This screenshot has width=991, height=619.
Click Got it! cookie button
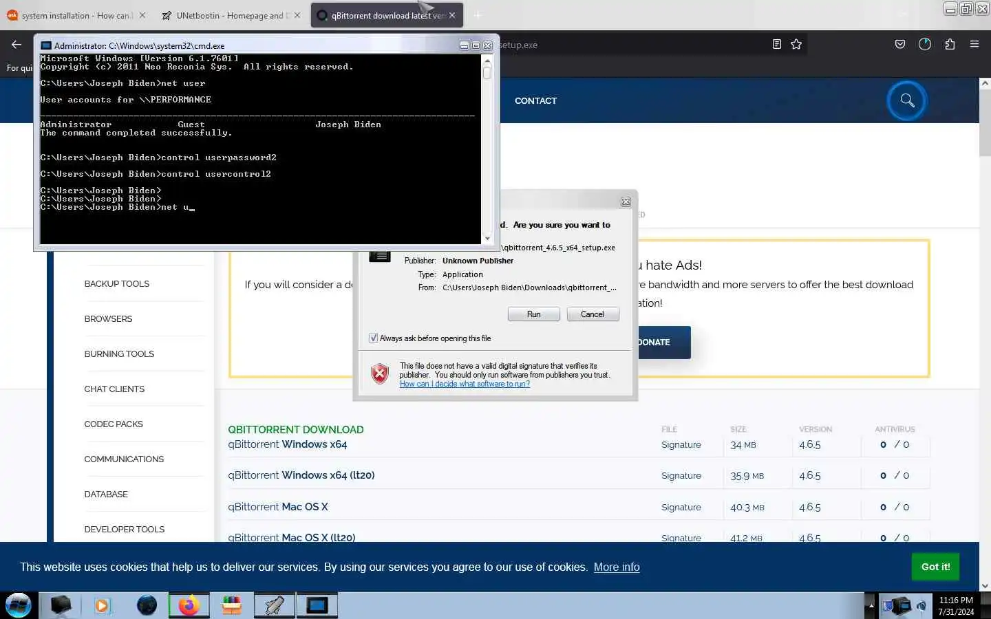pos(935,567)
